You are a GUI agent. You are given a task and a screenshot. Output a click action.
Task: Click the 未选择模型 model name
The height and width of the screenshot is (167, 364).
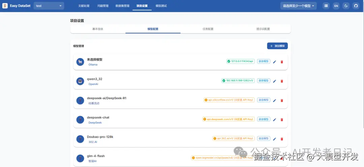[95, 59]
